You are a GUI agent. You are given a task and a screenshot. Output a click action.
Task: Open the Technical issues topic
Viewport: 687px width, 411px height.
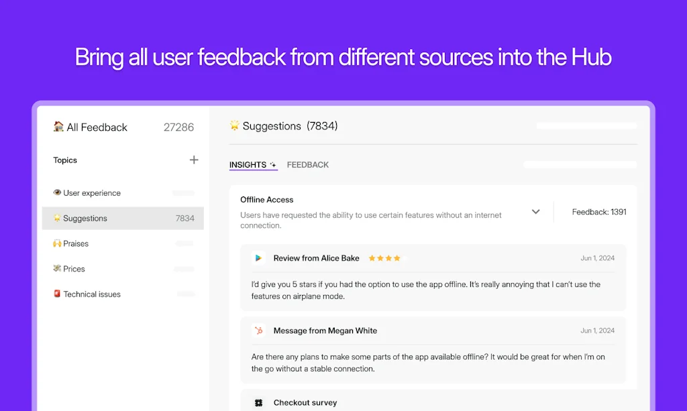(x=92, y=294)
